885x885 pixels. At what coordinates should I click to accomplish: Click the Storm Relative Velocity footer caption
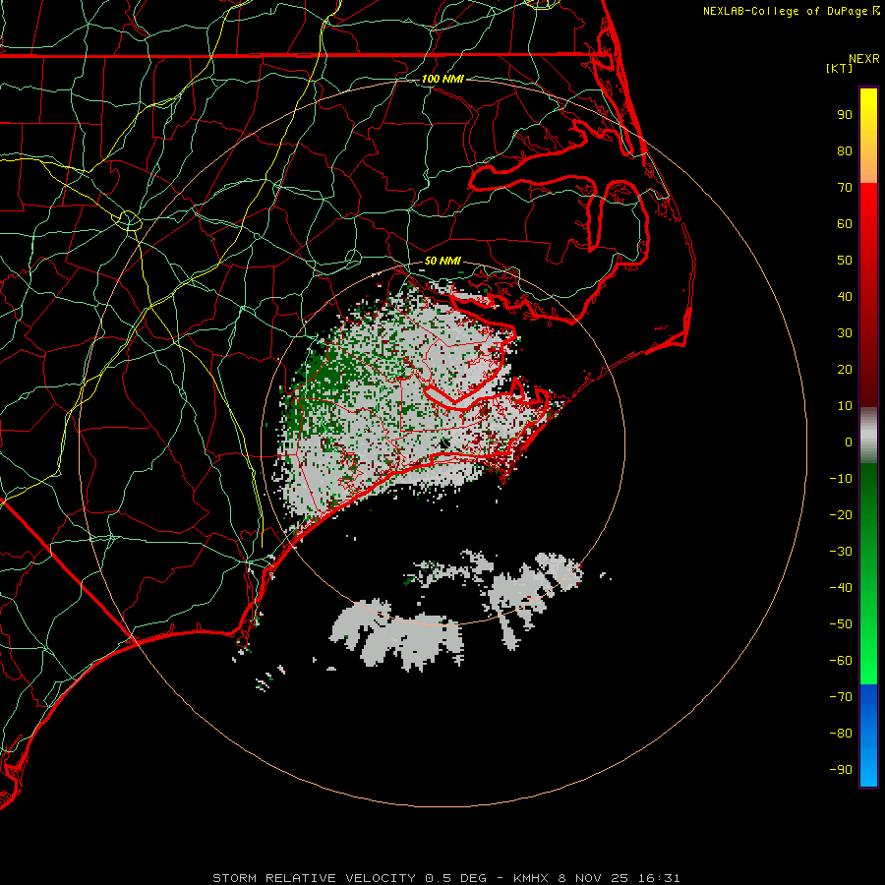(445, 878)
